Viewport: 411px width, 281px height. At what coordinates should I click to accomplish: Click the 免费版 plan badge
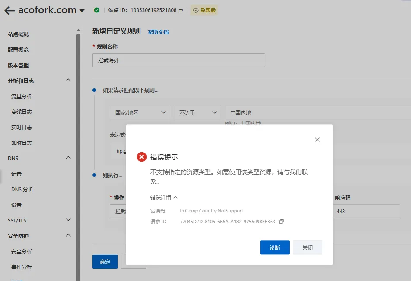(x=204, y=10)
